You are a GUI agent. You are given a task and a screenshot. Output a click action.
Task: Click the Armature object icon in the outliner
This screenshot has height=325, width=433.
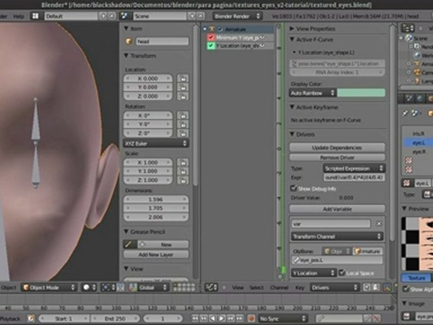[417, 64]
